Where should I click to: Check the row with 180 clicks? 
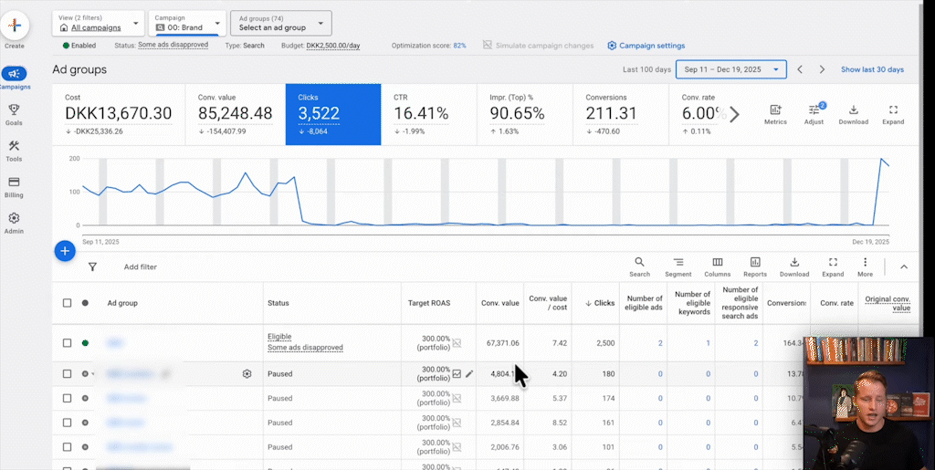(x=67, y=373)
